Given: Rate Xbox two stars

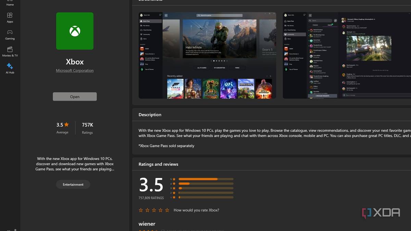Looking at the screenshot, I should pos(147,210).
